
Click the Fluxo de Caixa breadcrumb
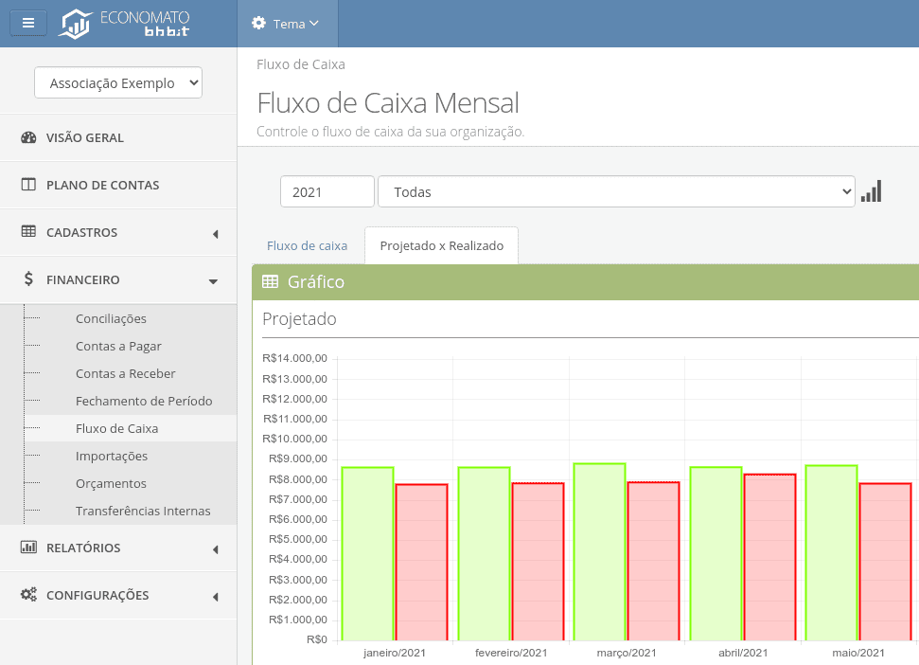click(301, 64)
